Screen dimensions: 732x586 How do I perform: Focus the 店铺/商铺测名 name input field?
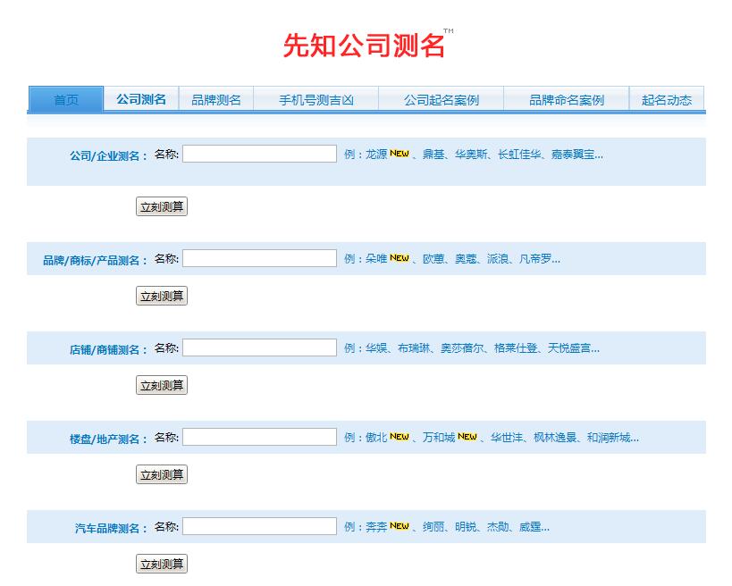pos(259,347)
